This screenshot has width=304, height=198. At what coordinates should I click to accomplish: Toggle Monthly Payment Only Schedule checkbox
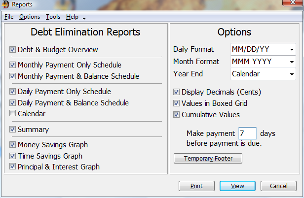(x=12, y=65)
